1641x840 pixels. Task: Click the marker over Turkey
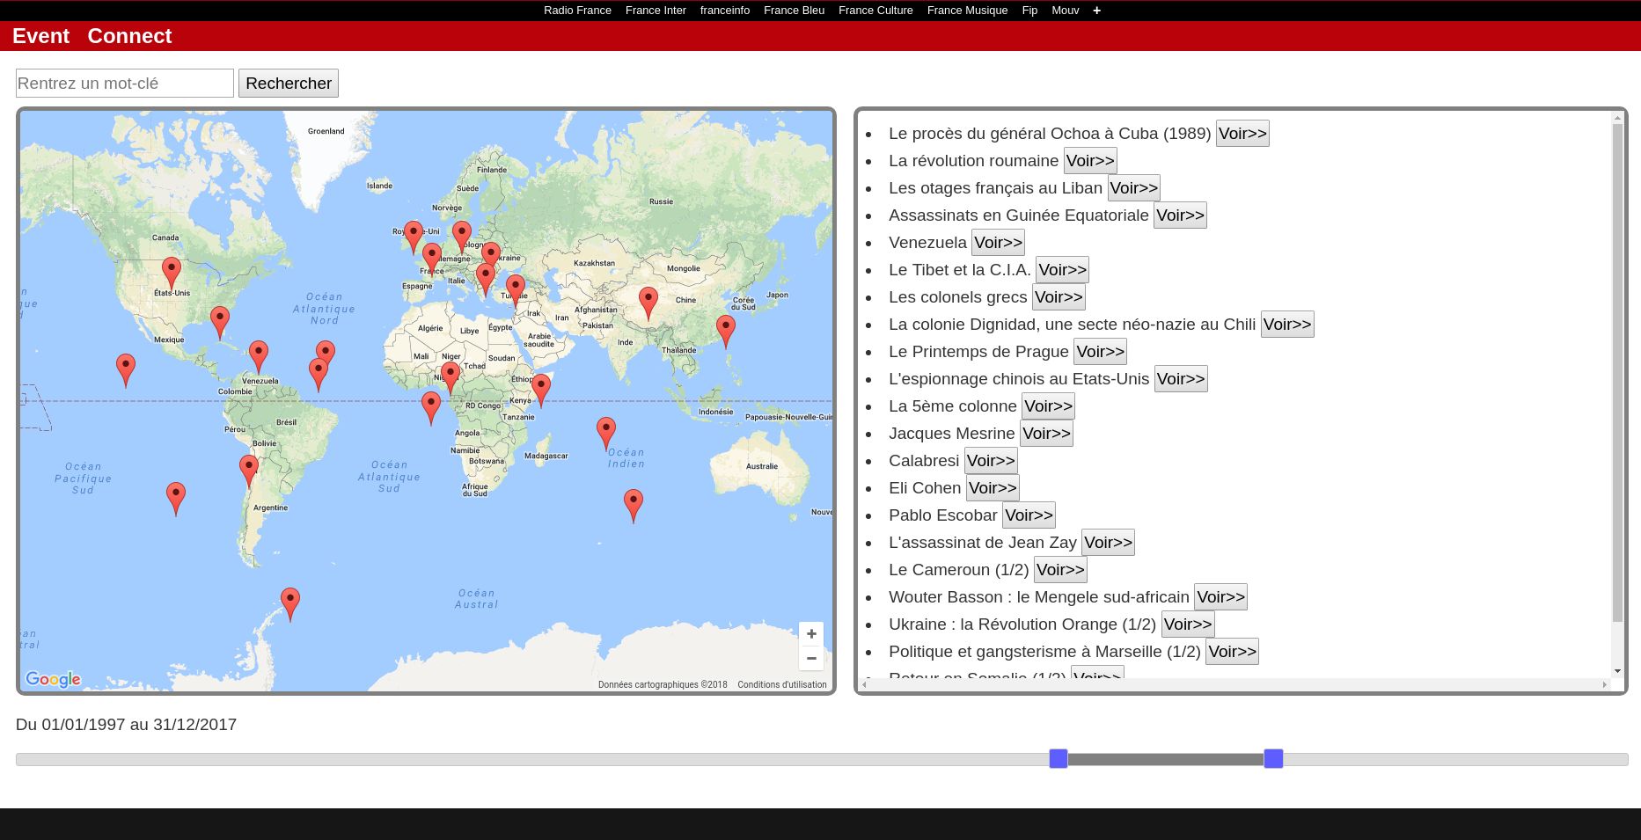click(516, 291)
